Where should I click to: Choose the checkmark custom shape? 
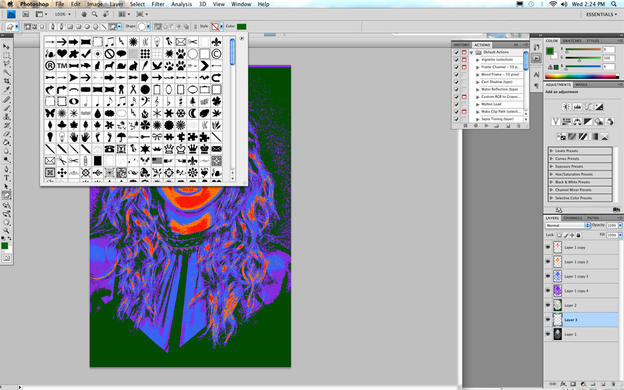pyautogui.click(x=85, y=53)
